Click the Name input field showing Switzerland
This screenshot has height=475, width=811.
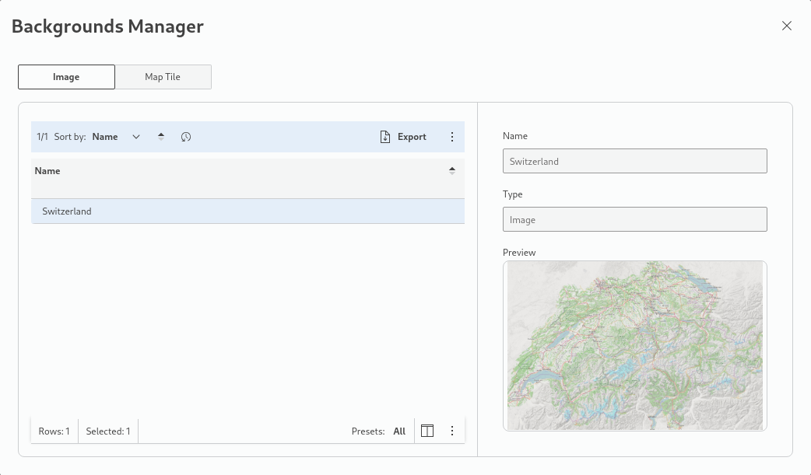(x=634, y=161)
